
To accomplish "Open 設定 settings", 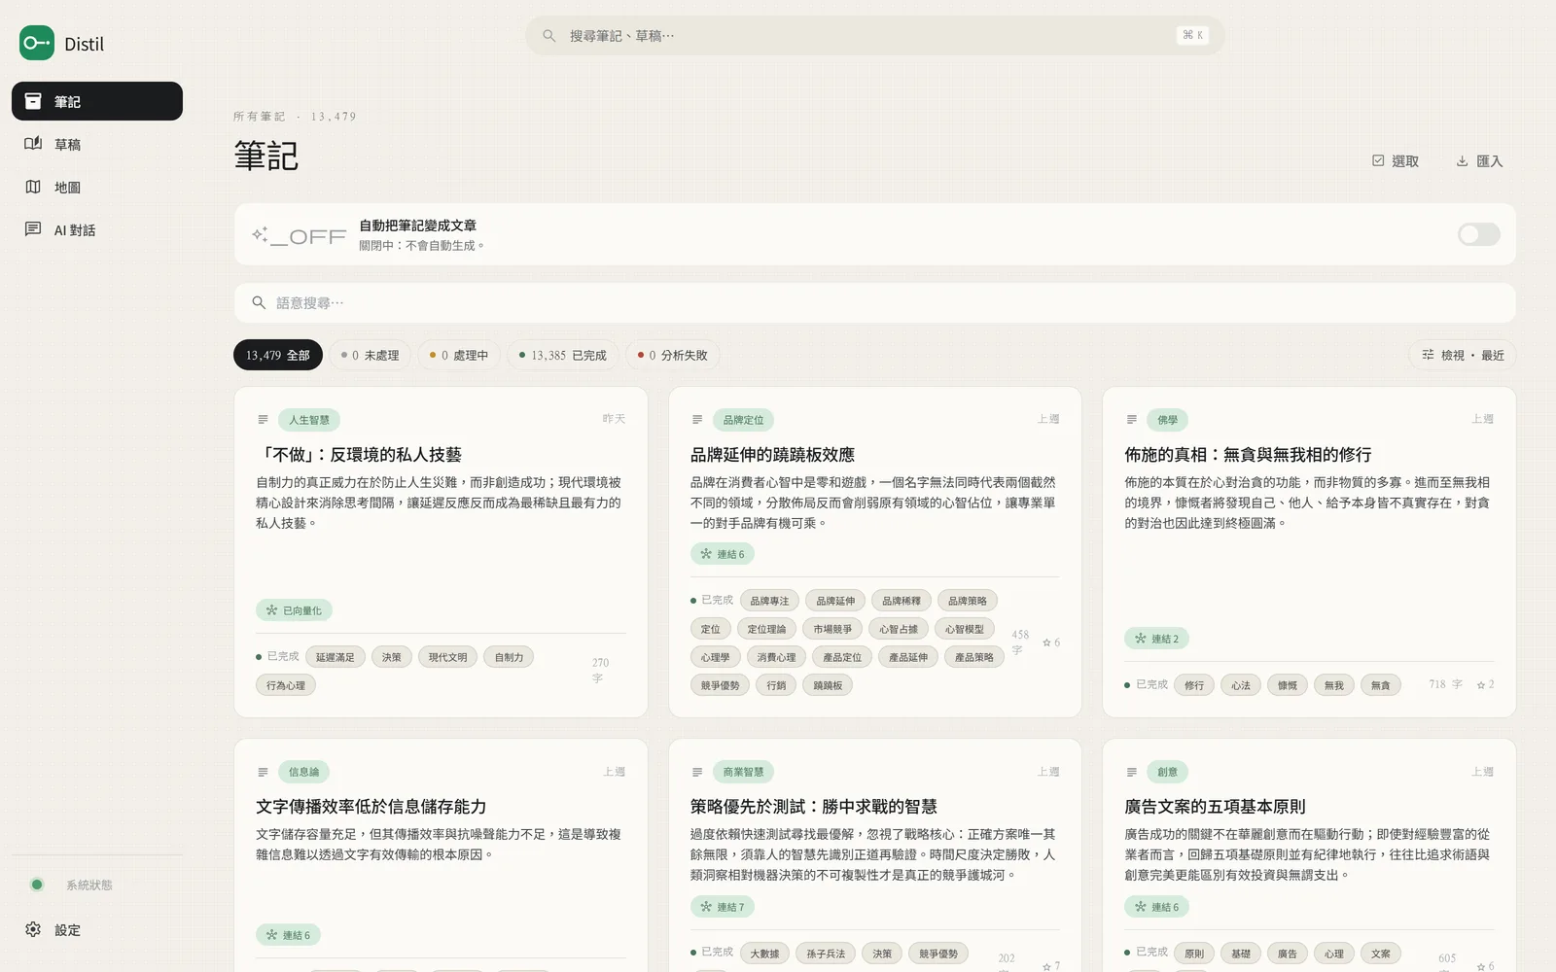I will click(x=97, y=929).
